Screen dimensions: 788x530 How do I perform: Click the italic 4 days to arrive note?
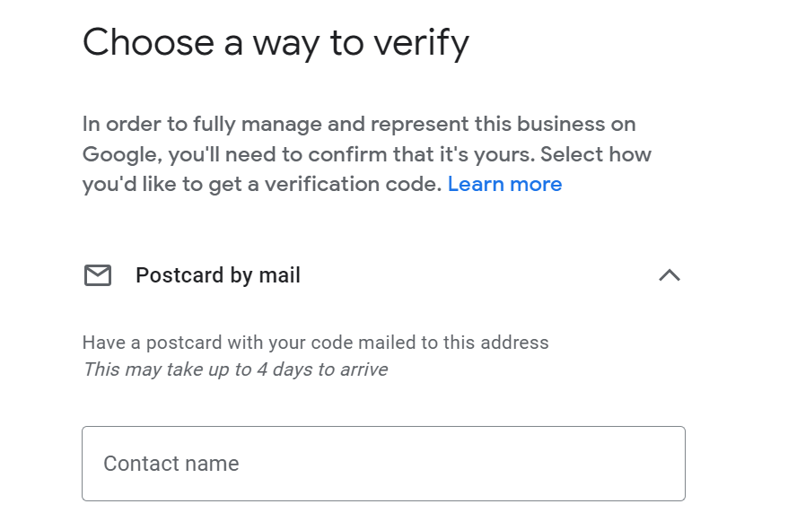235,369
